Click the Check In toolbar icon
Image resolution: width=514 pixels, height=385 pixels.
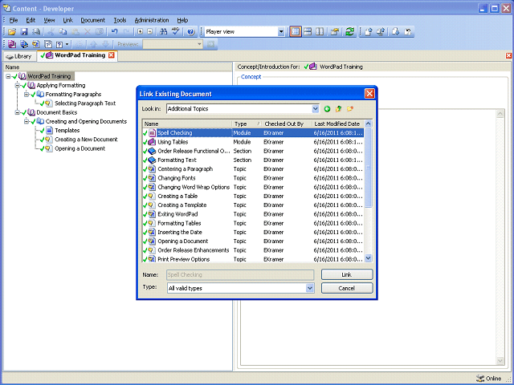[369, 32]
